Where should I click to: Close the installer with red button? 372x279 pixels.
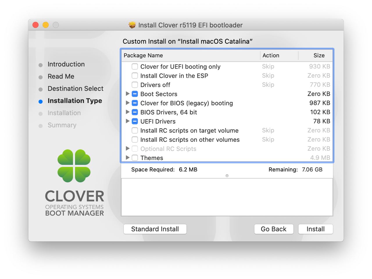[35, 25]
